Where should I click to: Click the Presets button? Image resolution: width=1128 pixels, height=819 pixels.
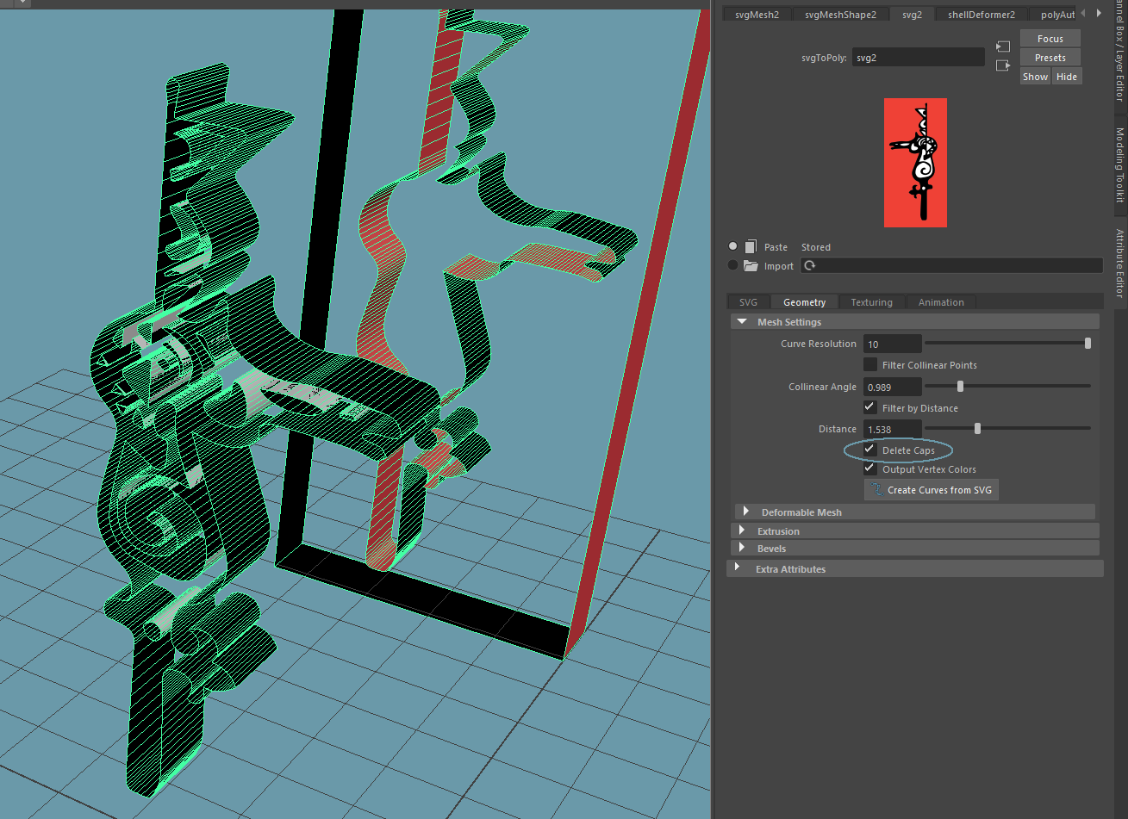(x=1050, y=58)
